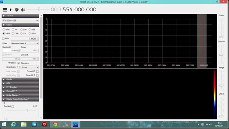Open File Explorer from the taskbar

click(24, 124)
